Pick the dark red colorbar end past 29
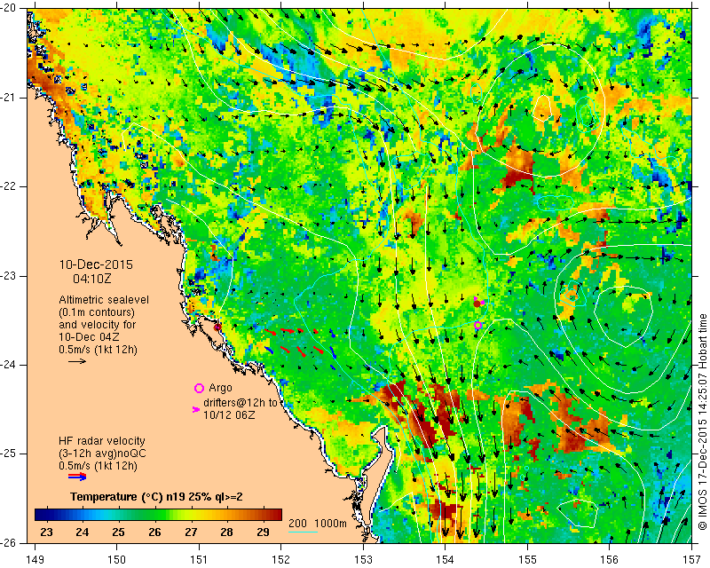 click(275, 515)
